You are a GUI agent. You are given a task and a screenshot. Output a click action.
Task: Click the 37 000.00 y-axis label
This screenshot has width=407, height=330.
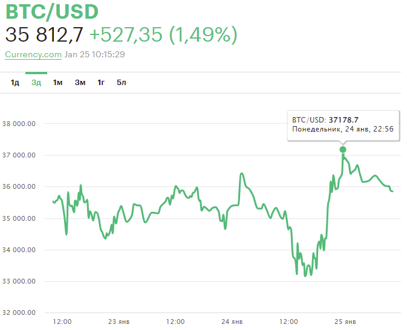[19, 155]
